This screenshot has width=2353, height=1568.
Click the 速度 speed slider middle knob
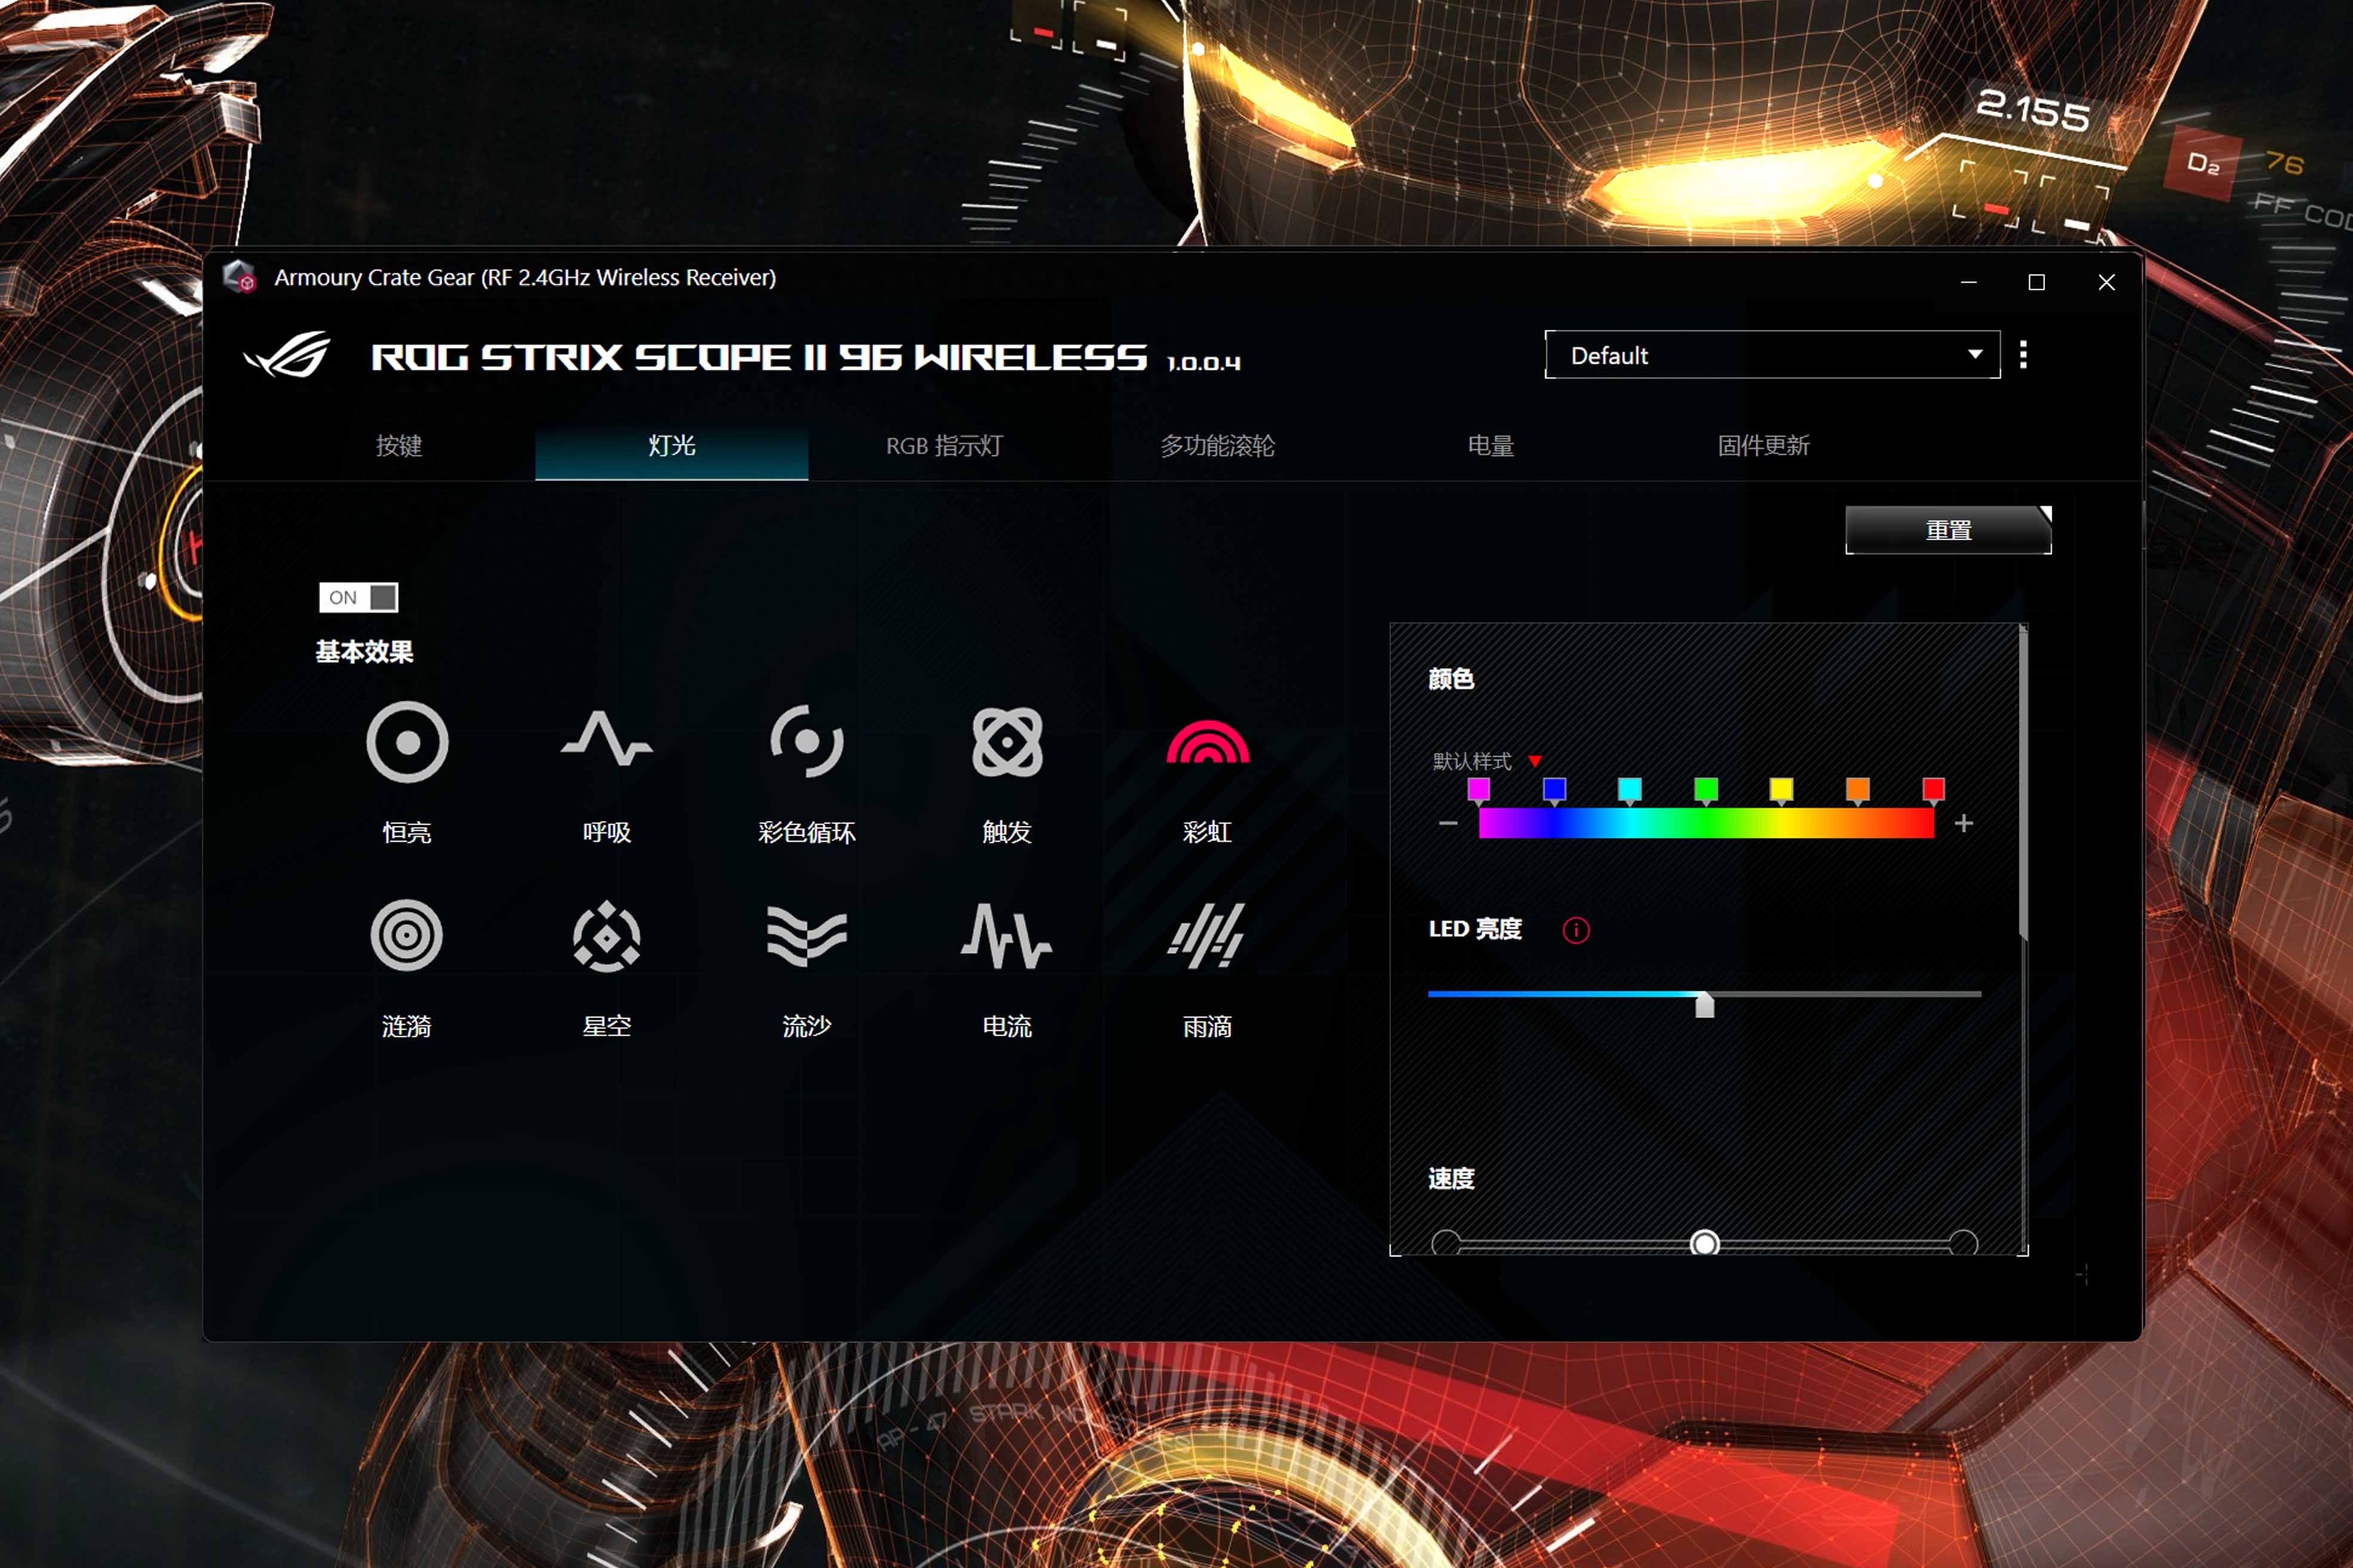pyautogui.click(x=1705, y=1243)
